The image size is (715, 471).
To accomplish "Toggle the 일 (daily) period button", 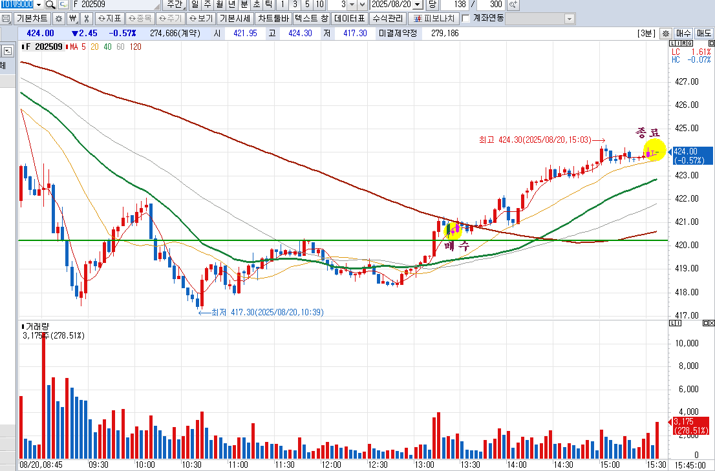I will [x=195, y=5].
